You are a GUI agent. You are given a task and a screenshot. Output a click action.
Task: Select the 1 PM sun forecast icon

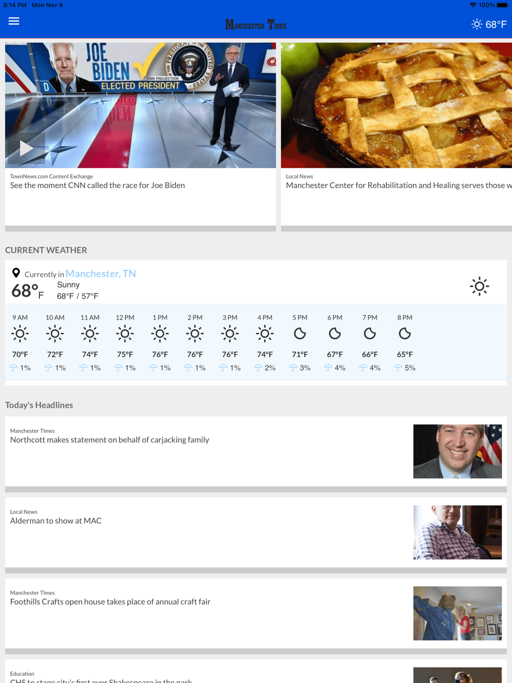[x=160, y=334]
